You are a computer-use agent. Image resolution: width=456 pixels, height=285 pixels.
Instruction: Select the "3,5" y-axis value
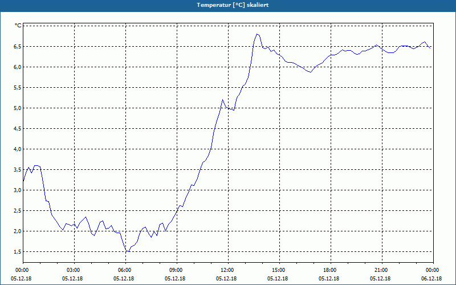pyautogui.click(x=17, y=169)
